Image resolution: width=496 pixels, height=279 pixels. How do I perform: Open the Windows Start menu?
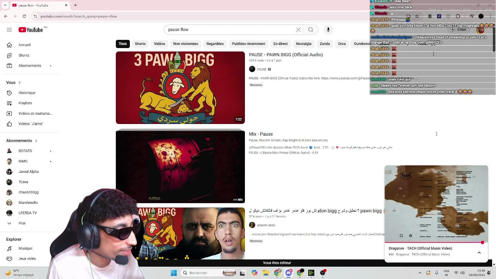[x=174, y=273]
